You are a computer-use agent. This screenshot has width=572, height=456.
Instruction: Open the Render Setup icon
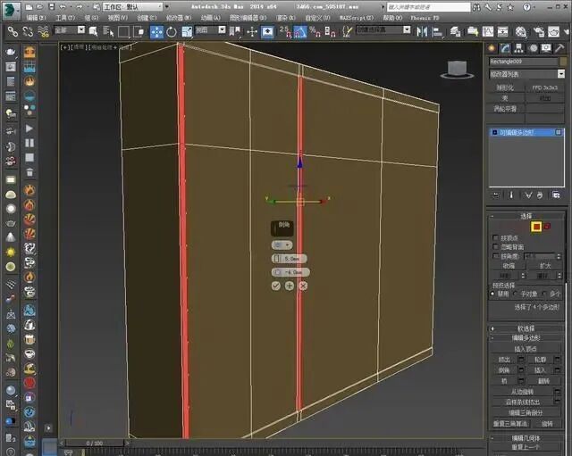tap(539, 32)
